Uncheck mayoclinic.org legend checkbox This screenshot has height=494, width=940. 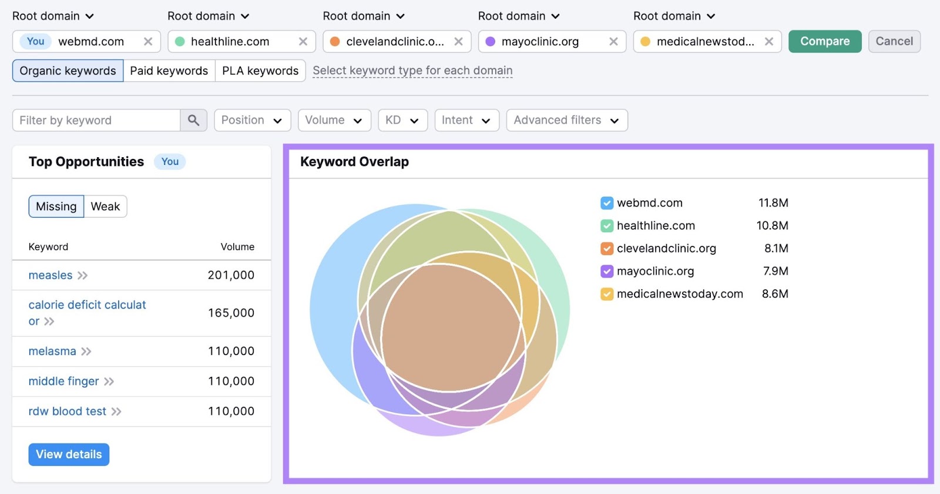pos(607,272)
